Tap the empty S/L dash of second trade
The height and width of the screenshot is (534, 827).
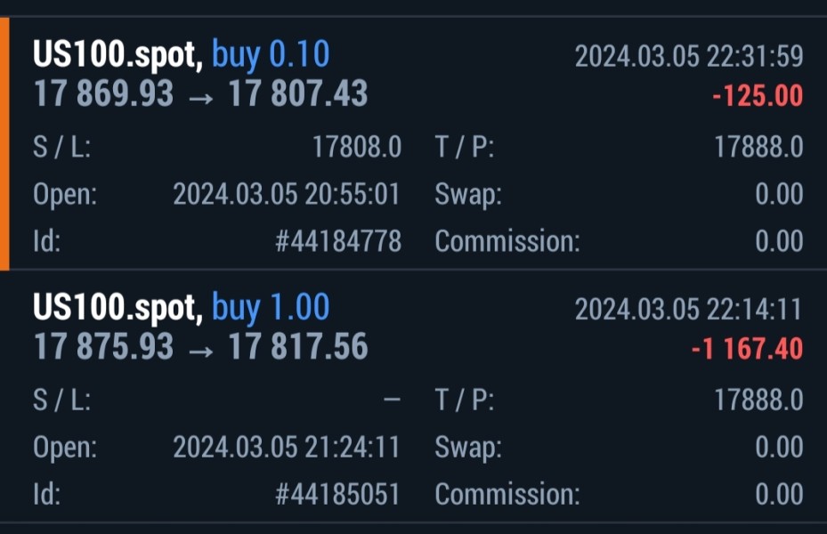(392, 400)
